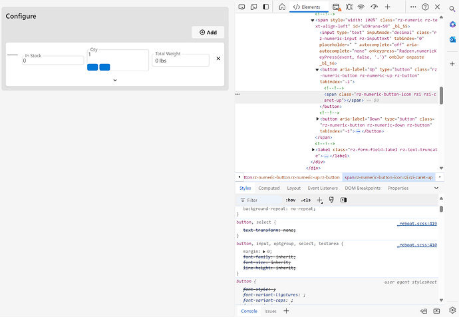Viewport: 459px width, 317px height.
Task: Open the _reboot.scss:410 source link
Action: (x=417, y=245)
